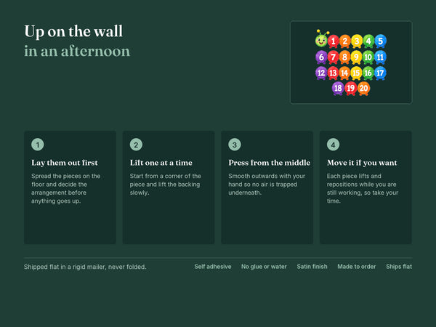This screenshot has width=436, height=327.
Task: Click the yellow number 9 ball
Action: (356, 57)
